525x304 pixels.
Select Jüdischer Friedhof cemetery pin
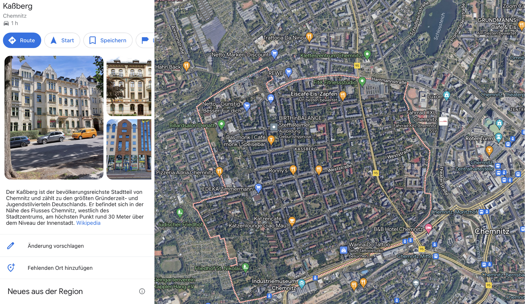(x=180, y=213)
